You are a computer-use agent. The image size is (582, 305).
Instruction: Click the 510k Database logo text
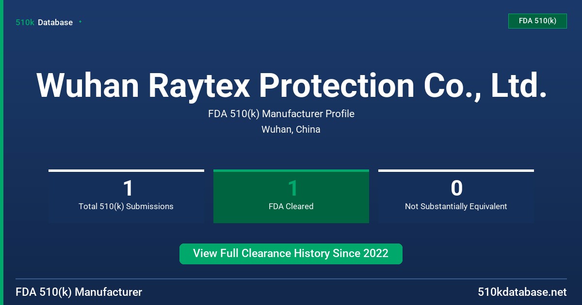coord(44,22)
